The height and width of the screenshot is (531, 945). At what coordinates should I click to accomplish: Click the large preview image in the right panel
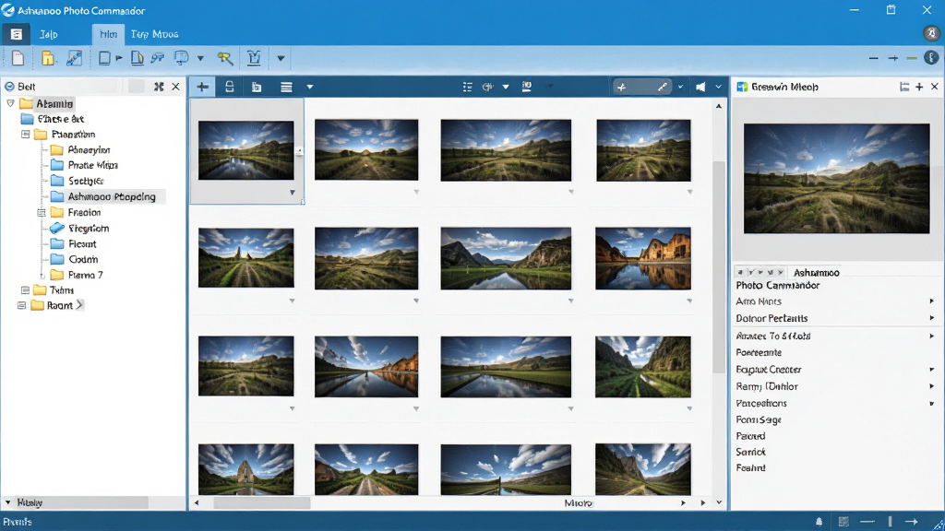point(836,178)
